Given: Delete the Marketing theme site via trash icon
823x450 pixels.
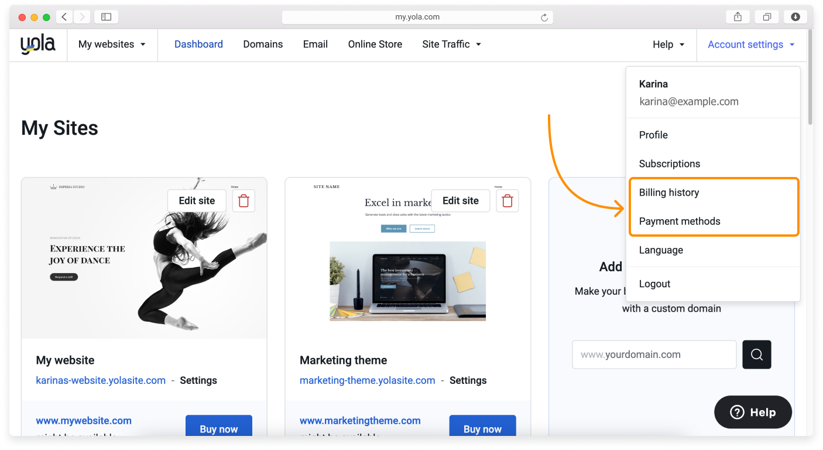Looking at the screenshot, I should click(507, 200).
